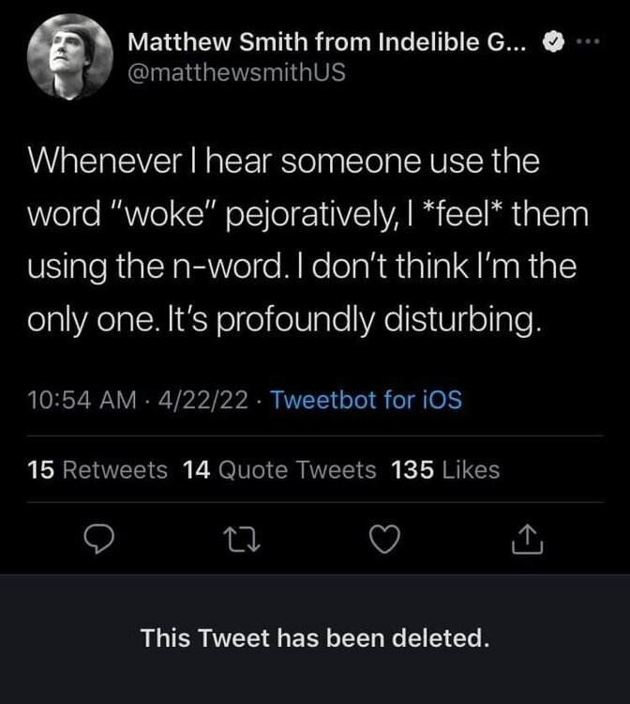Open Matthew Smith's profile avatar

[x=66, y=57]
